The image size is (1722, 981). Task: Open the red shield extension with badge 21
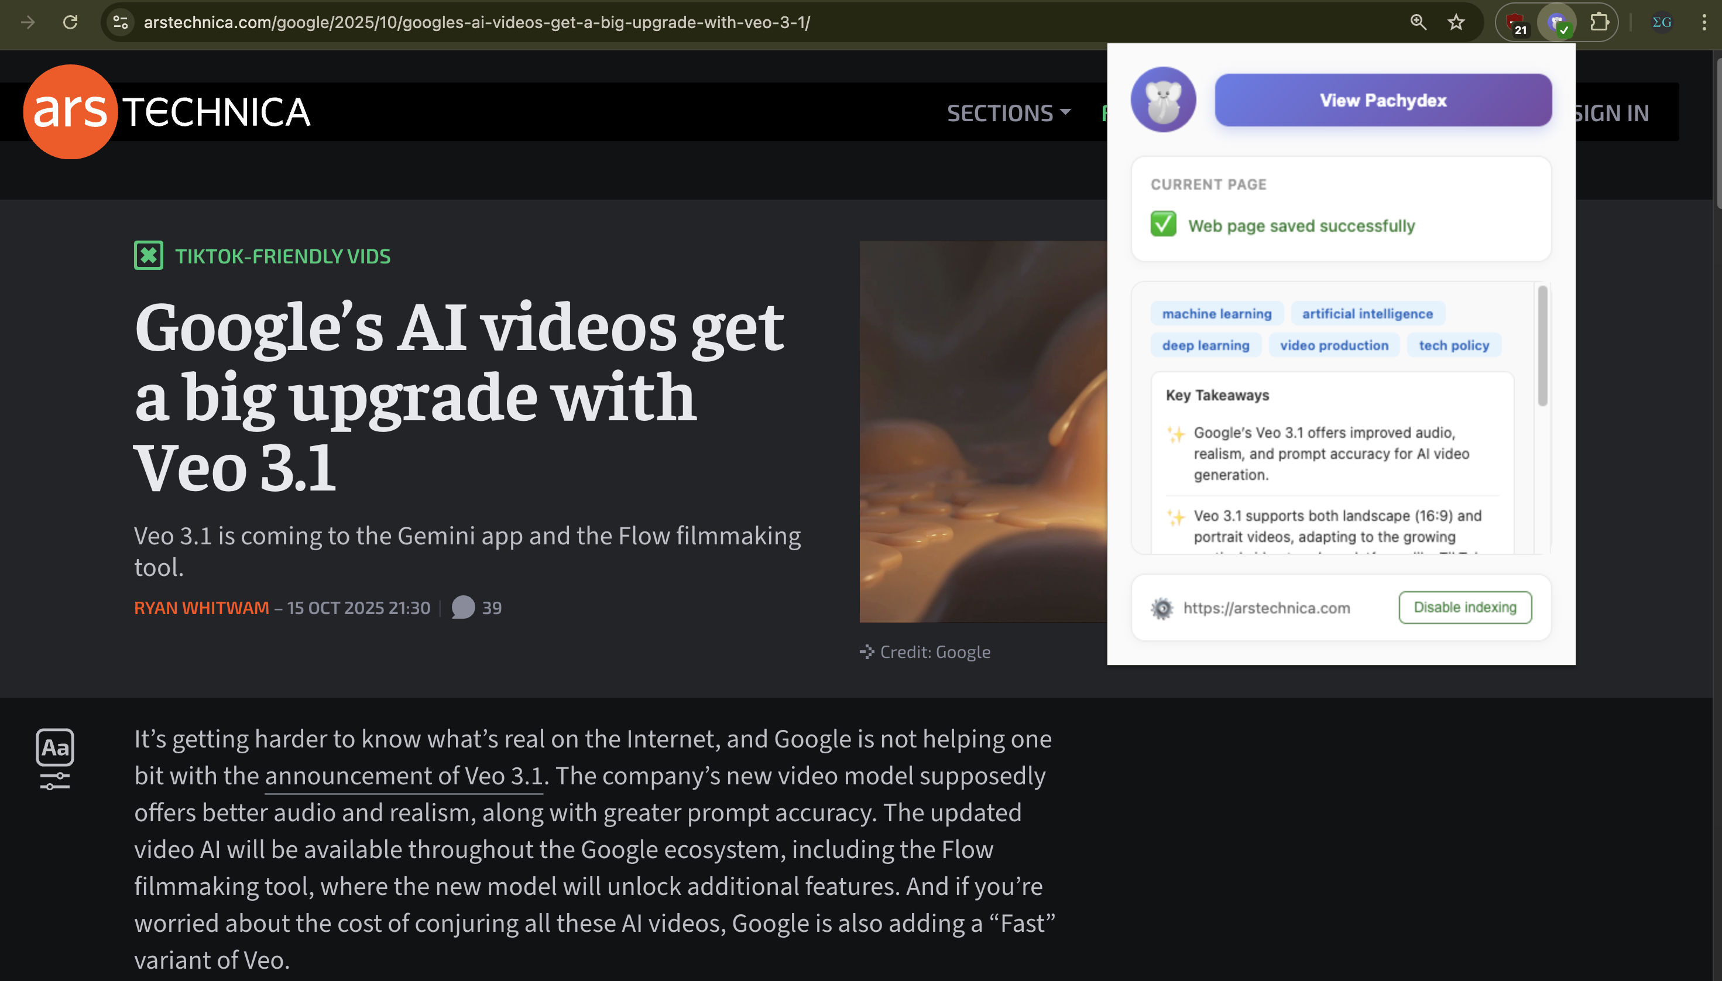tap(1515, 22)
